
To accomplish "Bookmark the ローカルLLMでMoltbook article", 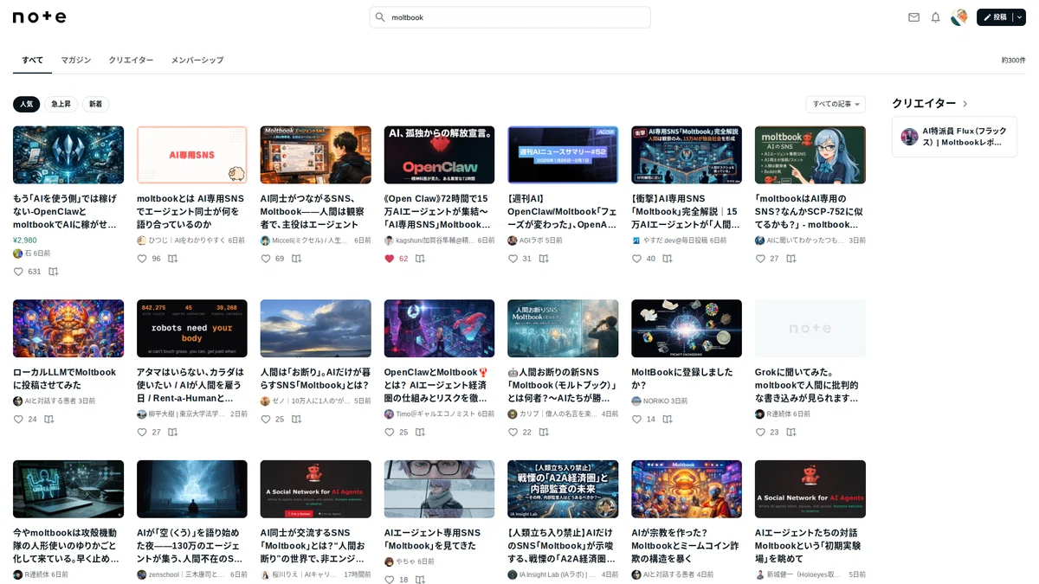I will click(x=49, y=420).
